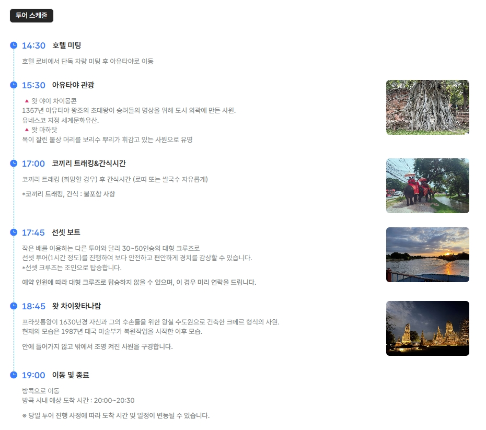Click the 호텔 미팅 heading

(66, 45)
